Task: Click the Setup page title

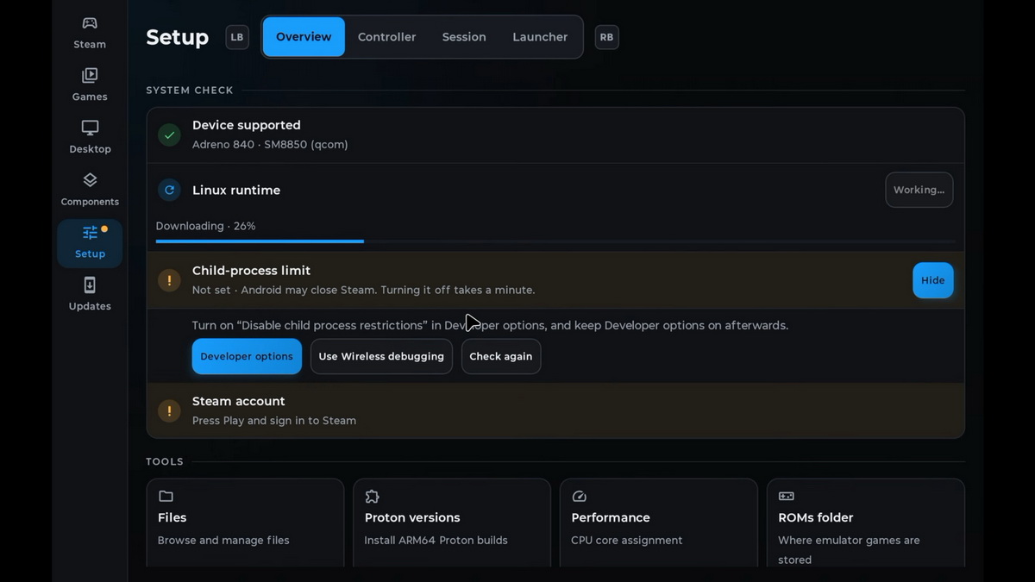Action: click(177, 37)
